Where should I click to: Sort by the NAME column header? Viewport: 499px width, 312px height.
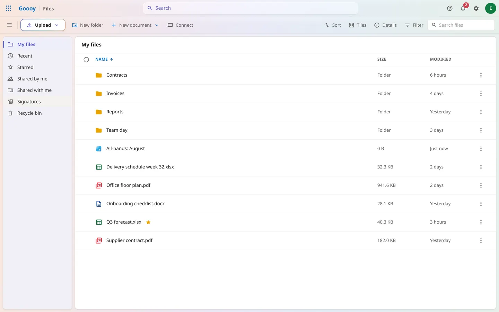pos(104,59)
